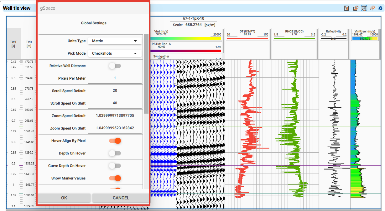Edit the Scroll Speed Default value
This screenshot has height=211, width=385.
115,91
